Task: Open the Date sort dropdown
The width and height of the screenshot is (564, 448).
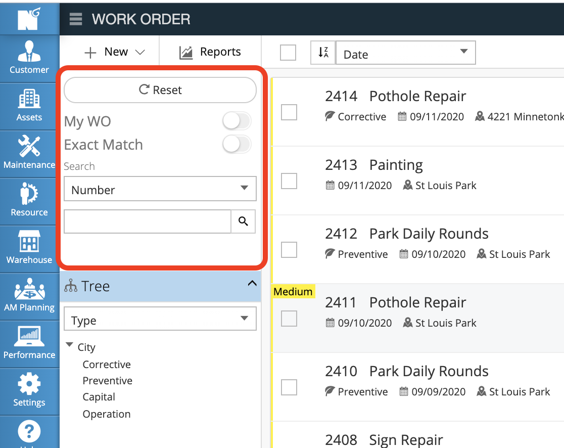Action: click(x=406, y=53)
